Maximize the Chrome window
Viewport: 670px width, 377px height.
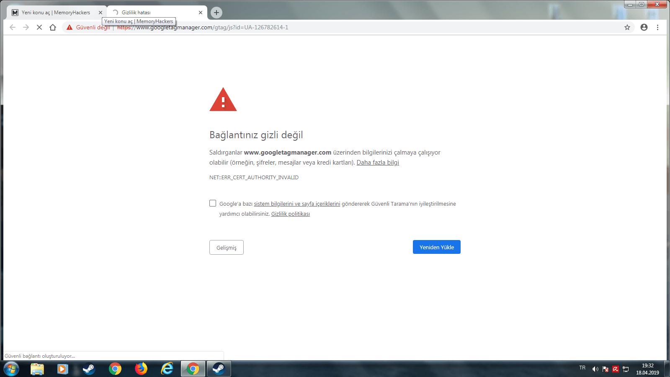pos(642,4)
